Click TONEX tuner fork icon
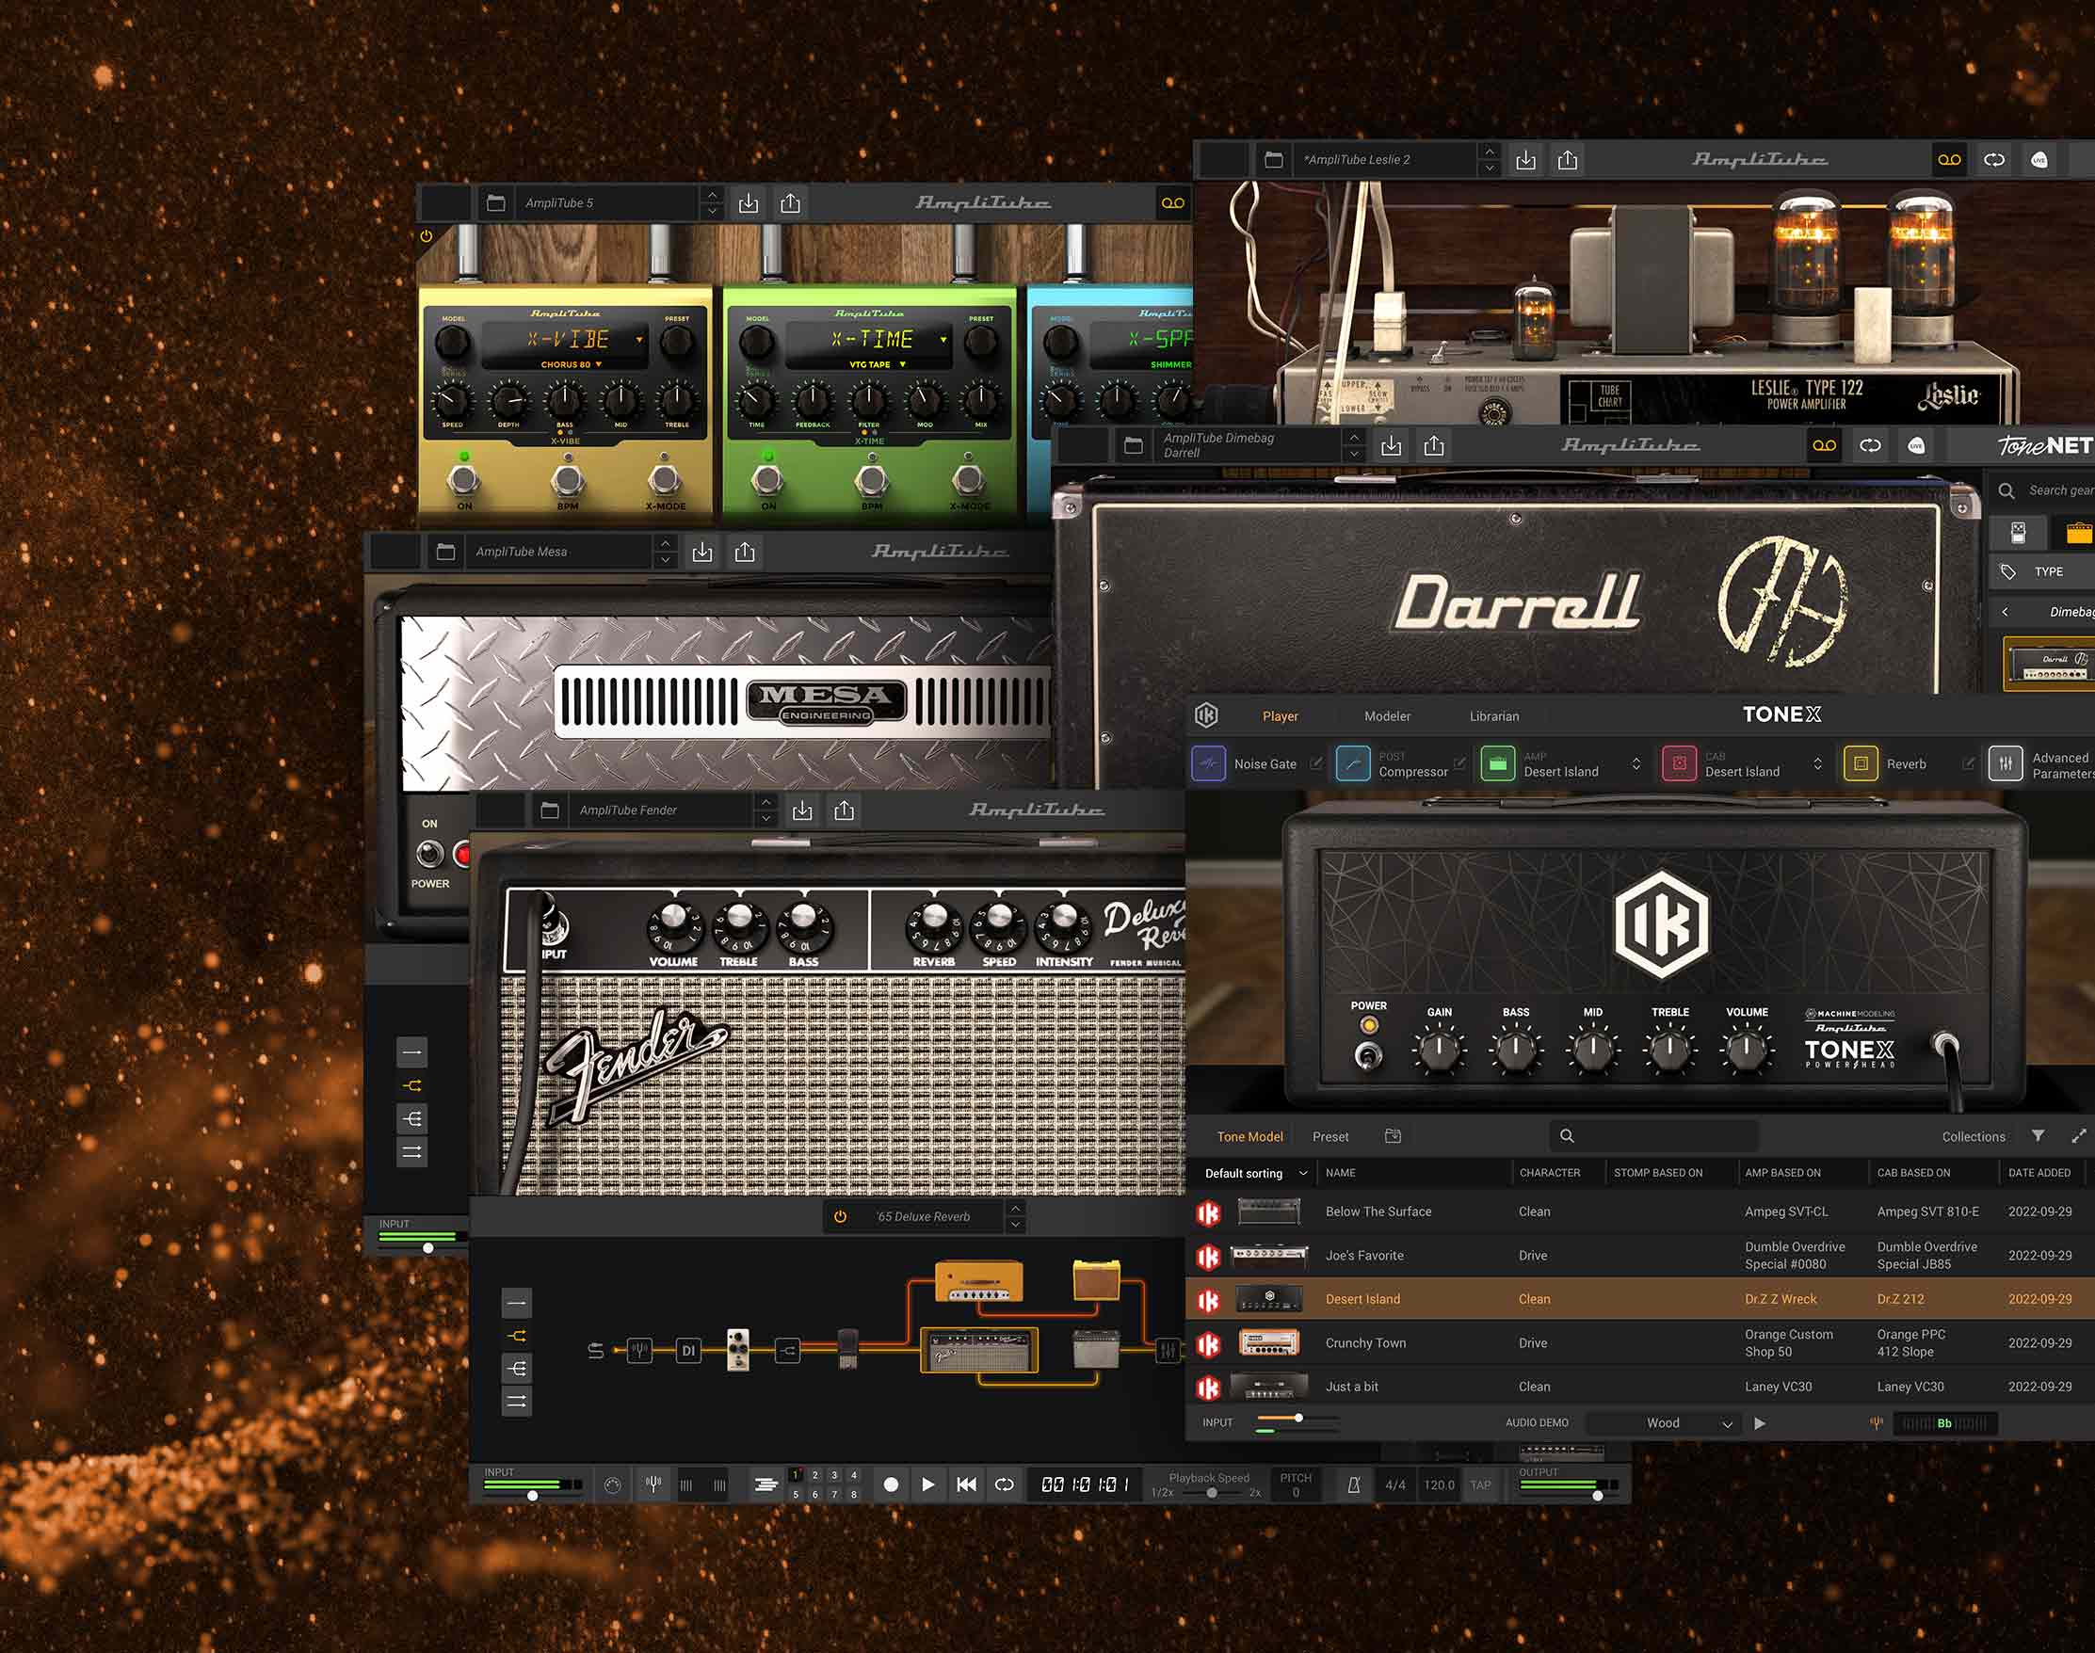Image resolution: width=2095 pixels, height=1653 pixels. [1877, 1422]
